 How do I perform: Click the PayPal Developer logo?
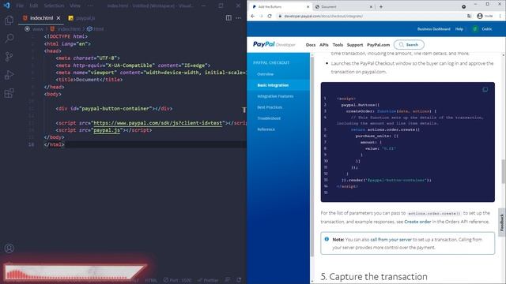coord(274,44)
